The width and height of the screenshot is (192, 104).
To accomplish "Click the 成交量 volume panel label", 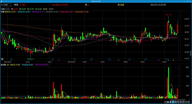I will point(3,65).
